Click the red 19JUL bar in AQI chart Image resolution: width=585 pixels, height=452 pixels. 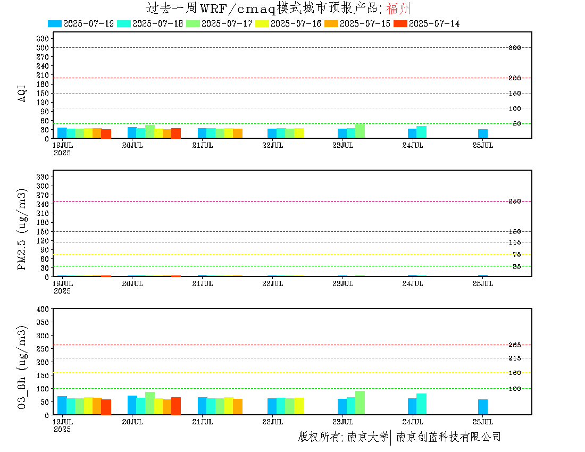click(106, 134)
